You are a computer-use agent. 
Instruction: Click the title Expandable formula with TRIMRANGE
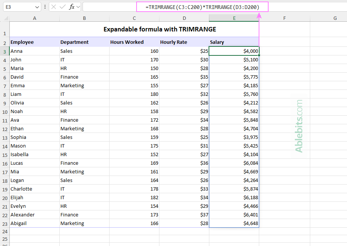[159, 29]
